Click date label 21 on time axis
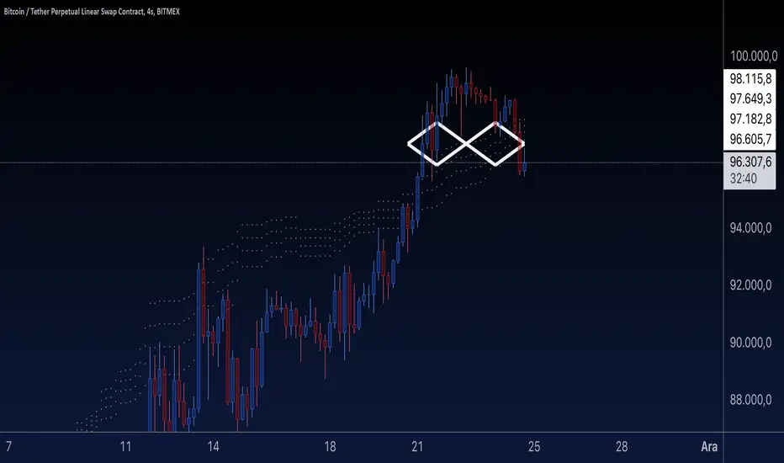The height and width of the screenshot is (463, 784). pos(417,446)
